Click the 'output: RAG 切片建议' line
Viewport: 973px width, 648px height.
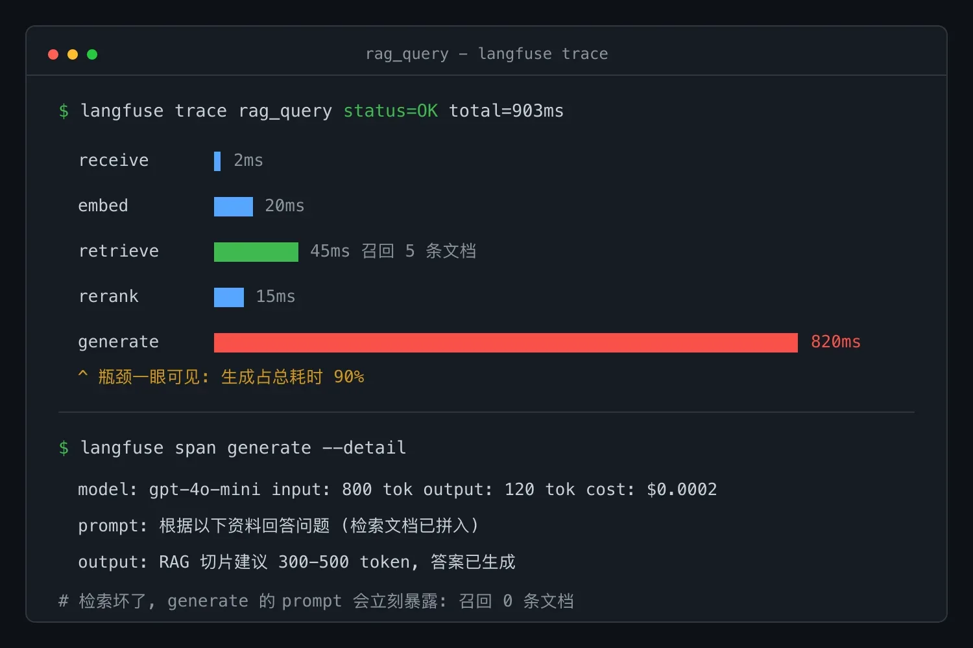click(x=296, y=562)
